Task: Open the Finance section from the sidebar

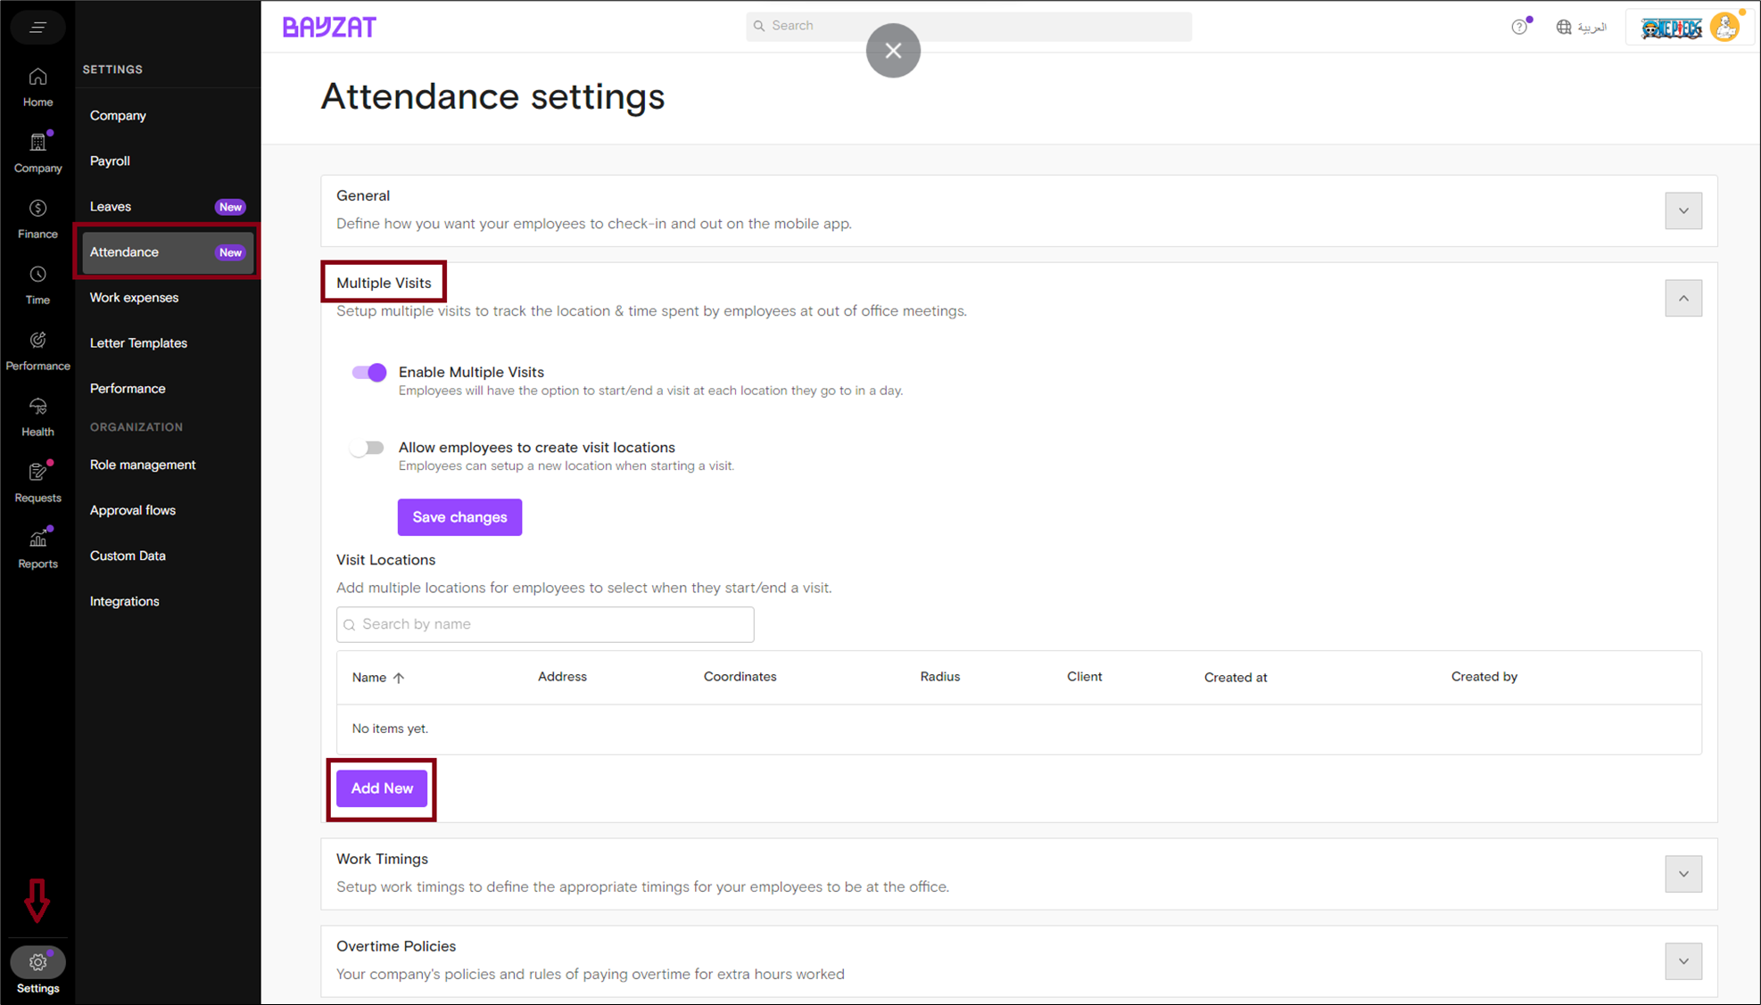Action: (37, 218)
